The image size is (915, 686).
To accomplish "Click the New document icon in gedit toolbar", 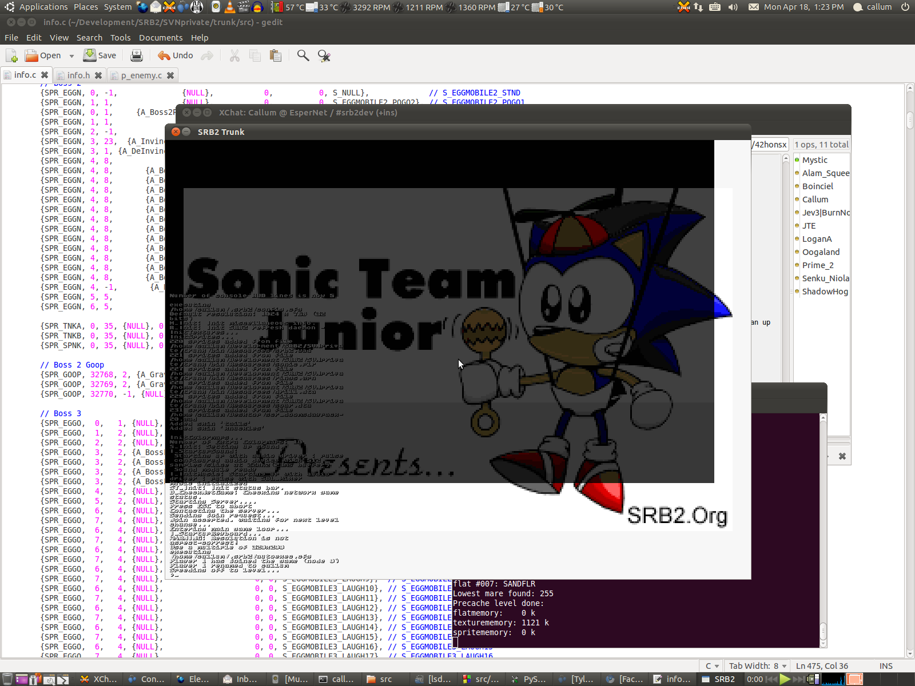I will [x=11, y=55].
